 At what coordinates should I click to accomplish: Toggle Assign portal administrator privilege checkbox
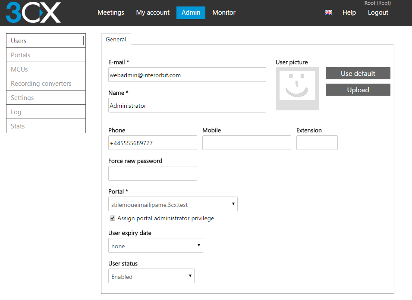coord(113,218)
